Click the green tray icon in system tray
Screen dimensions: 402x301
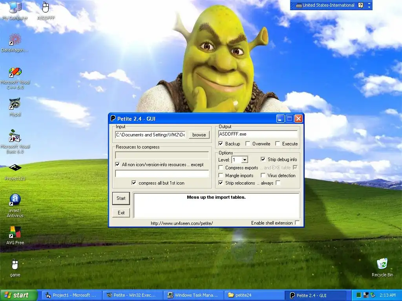point(359,295)
